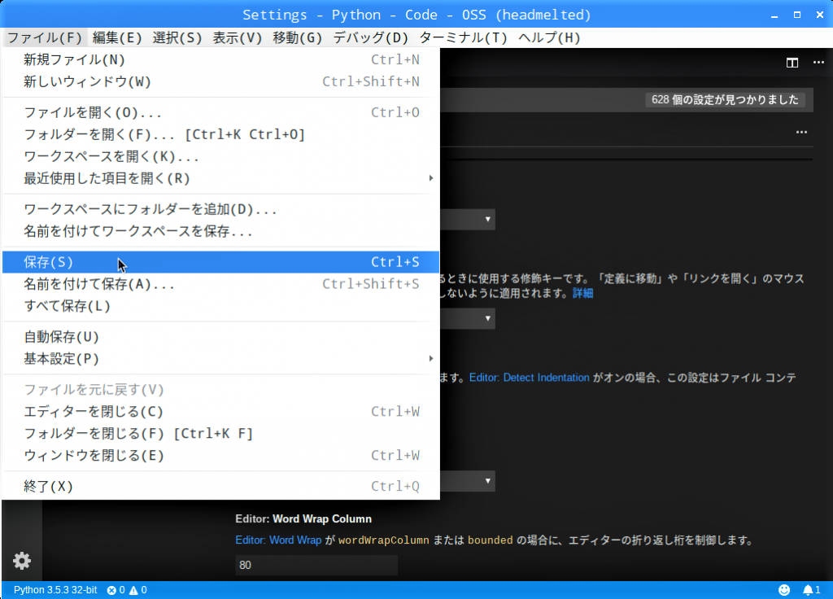Follow the Editor: Word Wrap link

coord(278,540)
